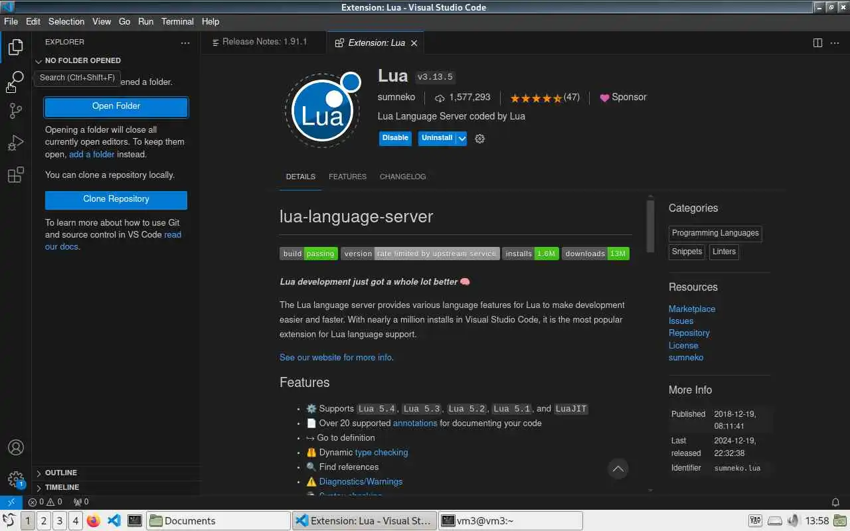Open the 'type checking' link

(381, 453)
